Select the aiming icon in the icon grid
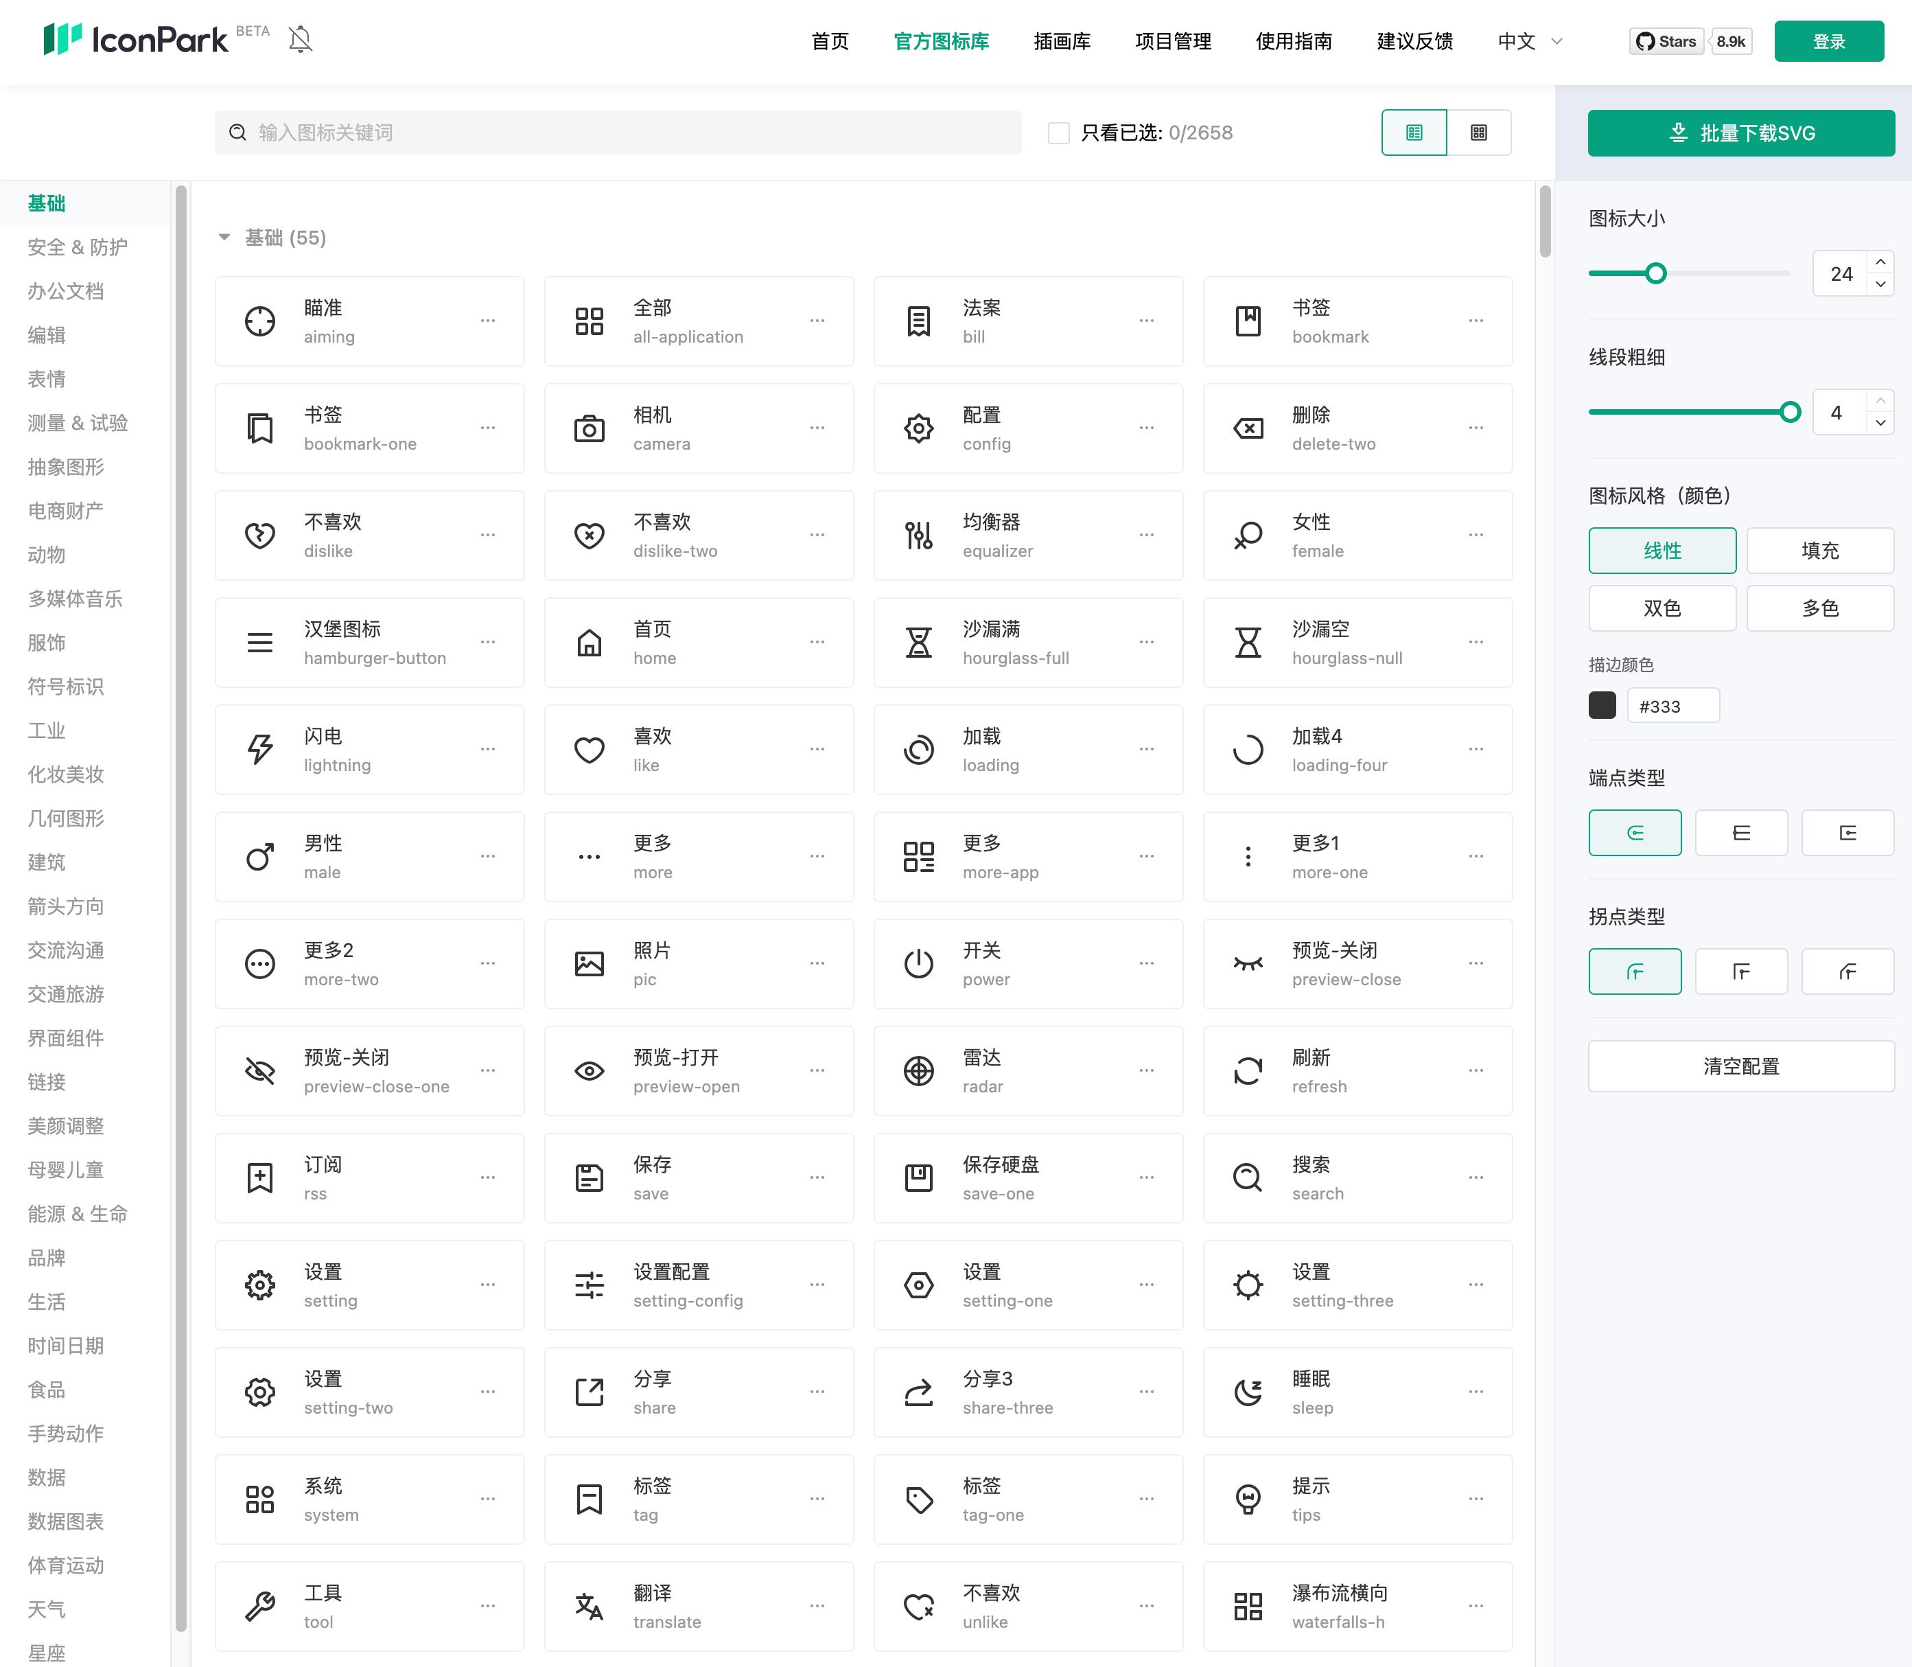1912x1667 pixels. click(259, 321)
